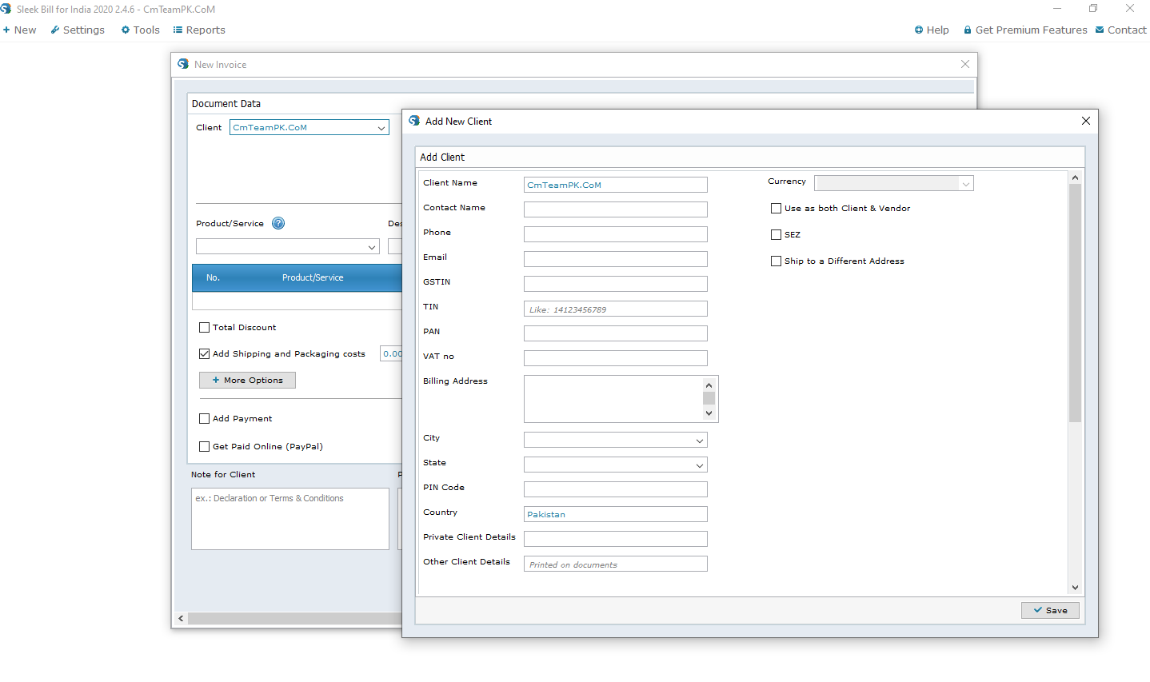Close the New Invoice window

pyautogui.click(x=965, y=64)
